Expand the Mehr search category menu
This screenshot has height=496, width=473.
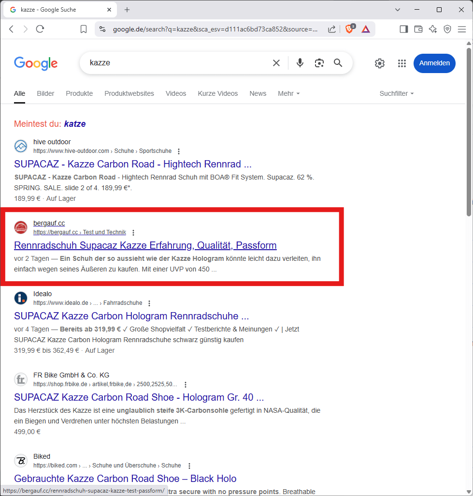[288, 93]
